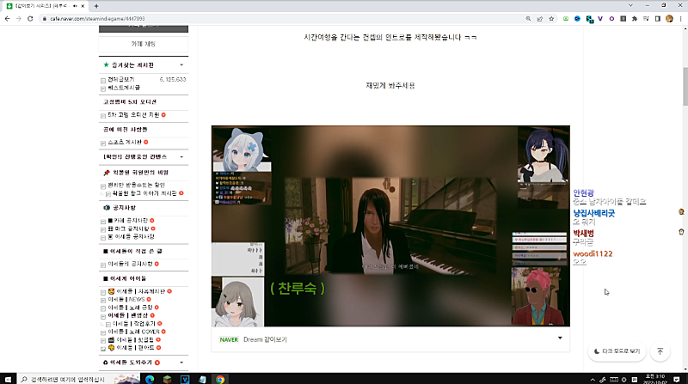688x384 pixels.
Task: Open the extensions puzzle-piece menu
Action: [x=635, y=18]
